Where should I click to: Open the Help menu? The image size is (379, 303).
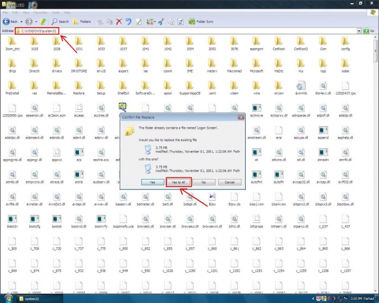67,12
